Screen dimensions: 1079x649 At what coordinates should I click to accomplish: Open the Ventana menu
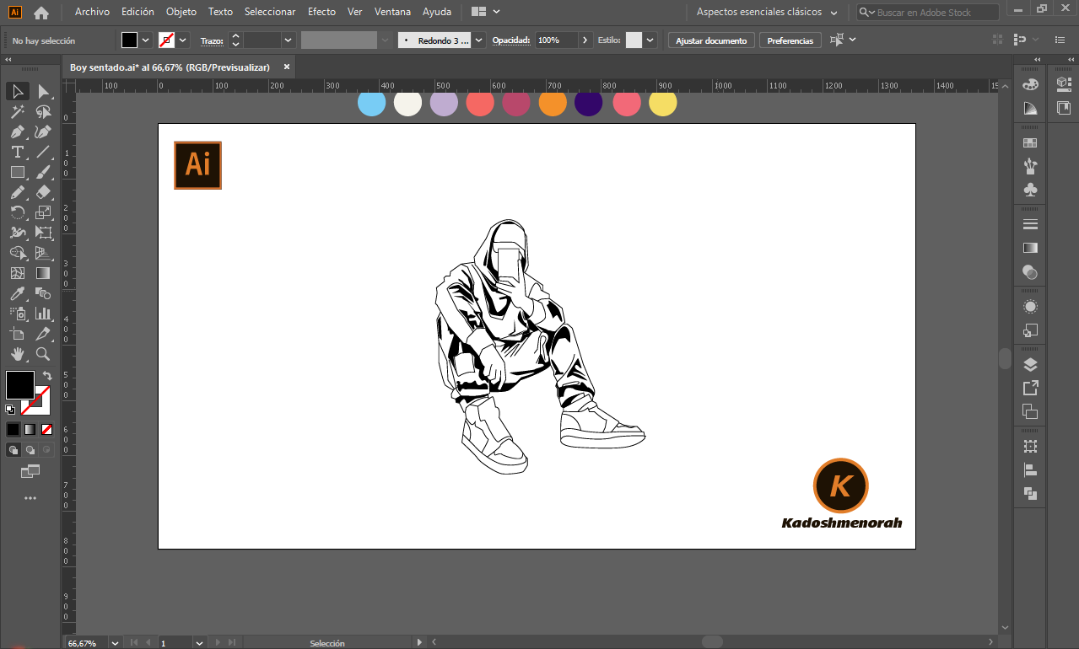[x=392, y=12]
